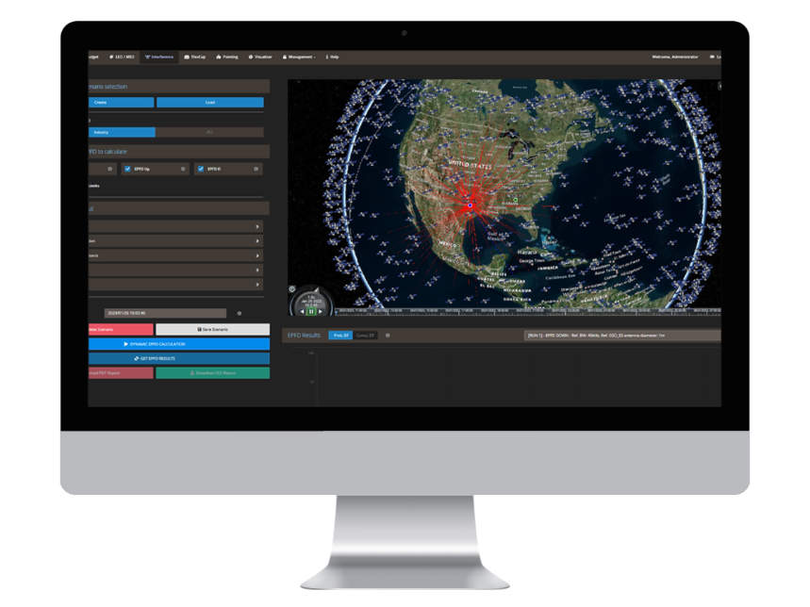Toggle the EPFD Up checkbox
Image resolution: width=810 pixels, height=607 pixels.
pyautogui.click(x=127, y=169)
